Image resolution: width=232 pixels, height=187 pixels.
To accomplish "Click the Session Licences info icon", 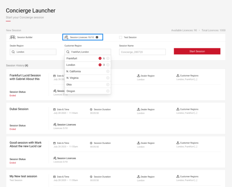I will point(97,37).
